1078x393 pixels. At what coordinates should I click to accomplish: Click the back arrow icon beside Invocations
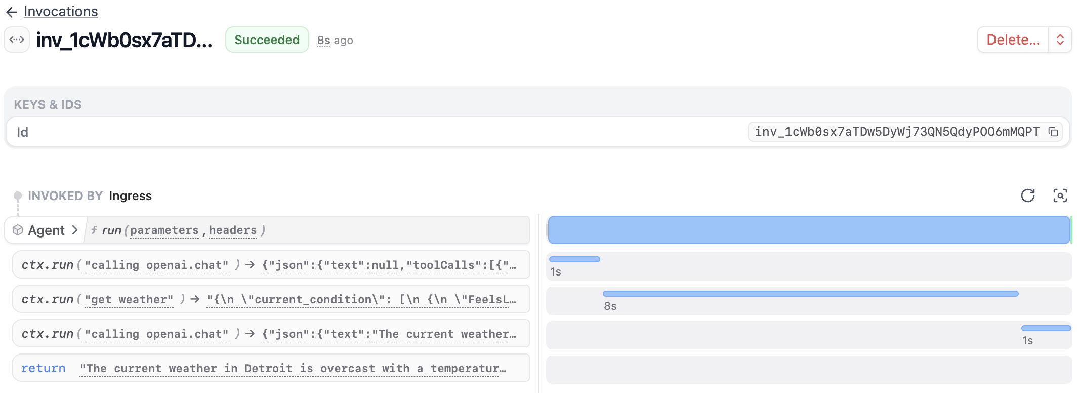[12, 12]
